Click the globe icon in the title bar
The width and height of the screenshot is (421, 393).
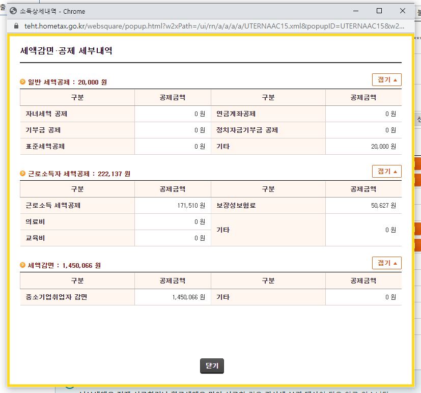pyautogui.click(x=13, y=11)
